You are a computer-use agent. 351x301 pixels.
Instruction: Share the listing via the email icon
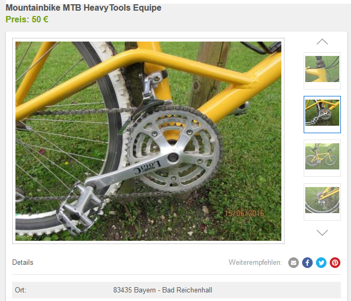(x=294, y=263)
